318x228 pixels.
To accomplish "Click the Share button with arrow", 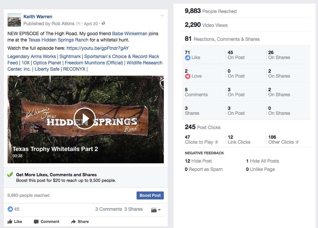I will click(80, 221).
